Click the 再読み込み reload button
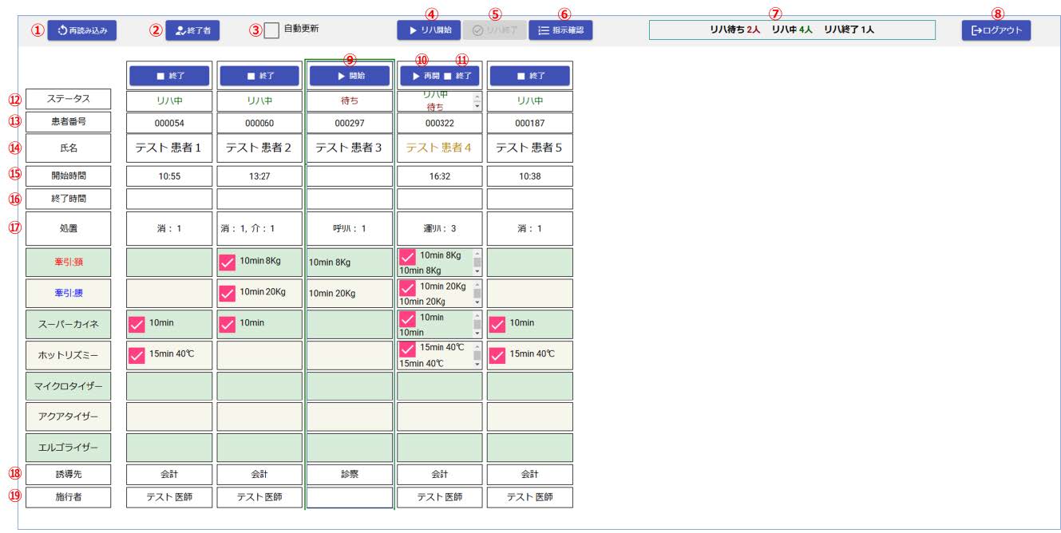This screenshot has width=1061, height=533. pyautogui.click(x=82, y=31)
